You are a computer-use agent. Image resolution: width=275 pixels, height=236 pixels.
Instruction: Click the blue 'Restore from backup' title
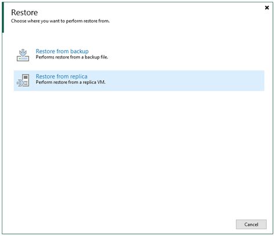click(62, 51)
